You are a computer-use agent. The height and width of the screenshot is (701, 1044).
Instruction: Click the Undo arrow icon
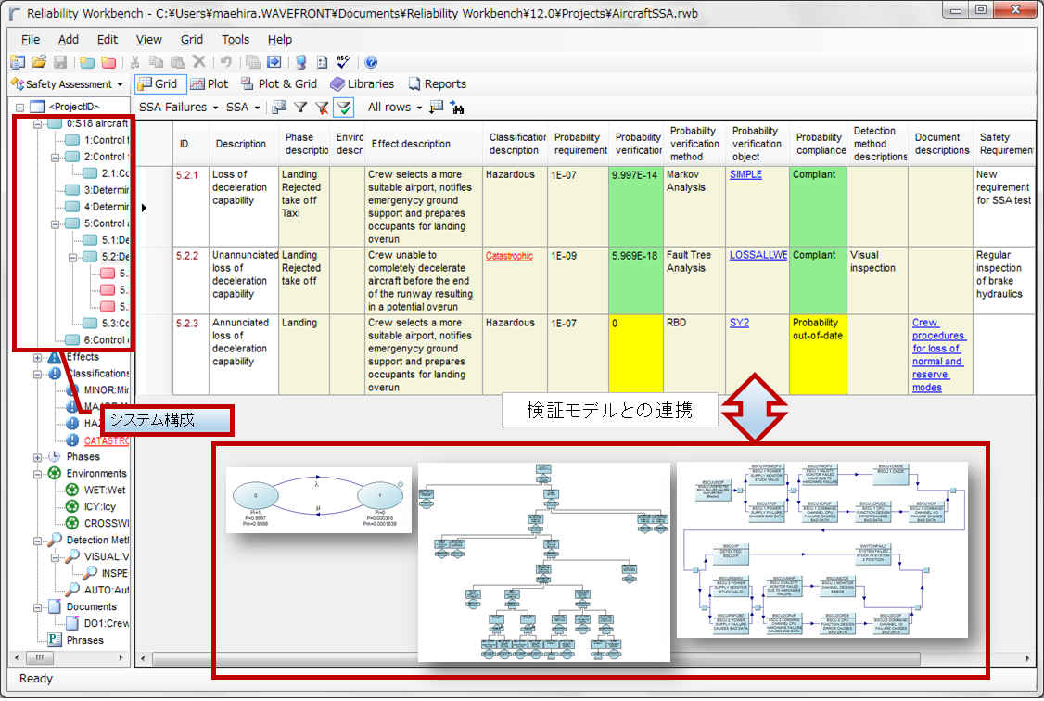pyautogui.click(x=226, y=62)
